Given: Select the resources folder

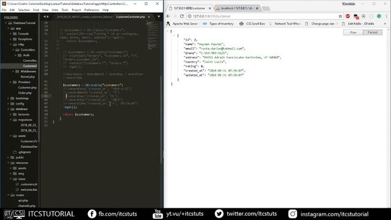Looking at the screenshot, I should tap(22, 163).
